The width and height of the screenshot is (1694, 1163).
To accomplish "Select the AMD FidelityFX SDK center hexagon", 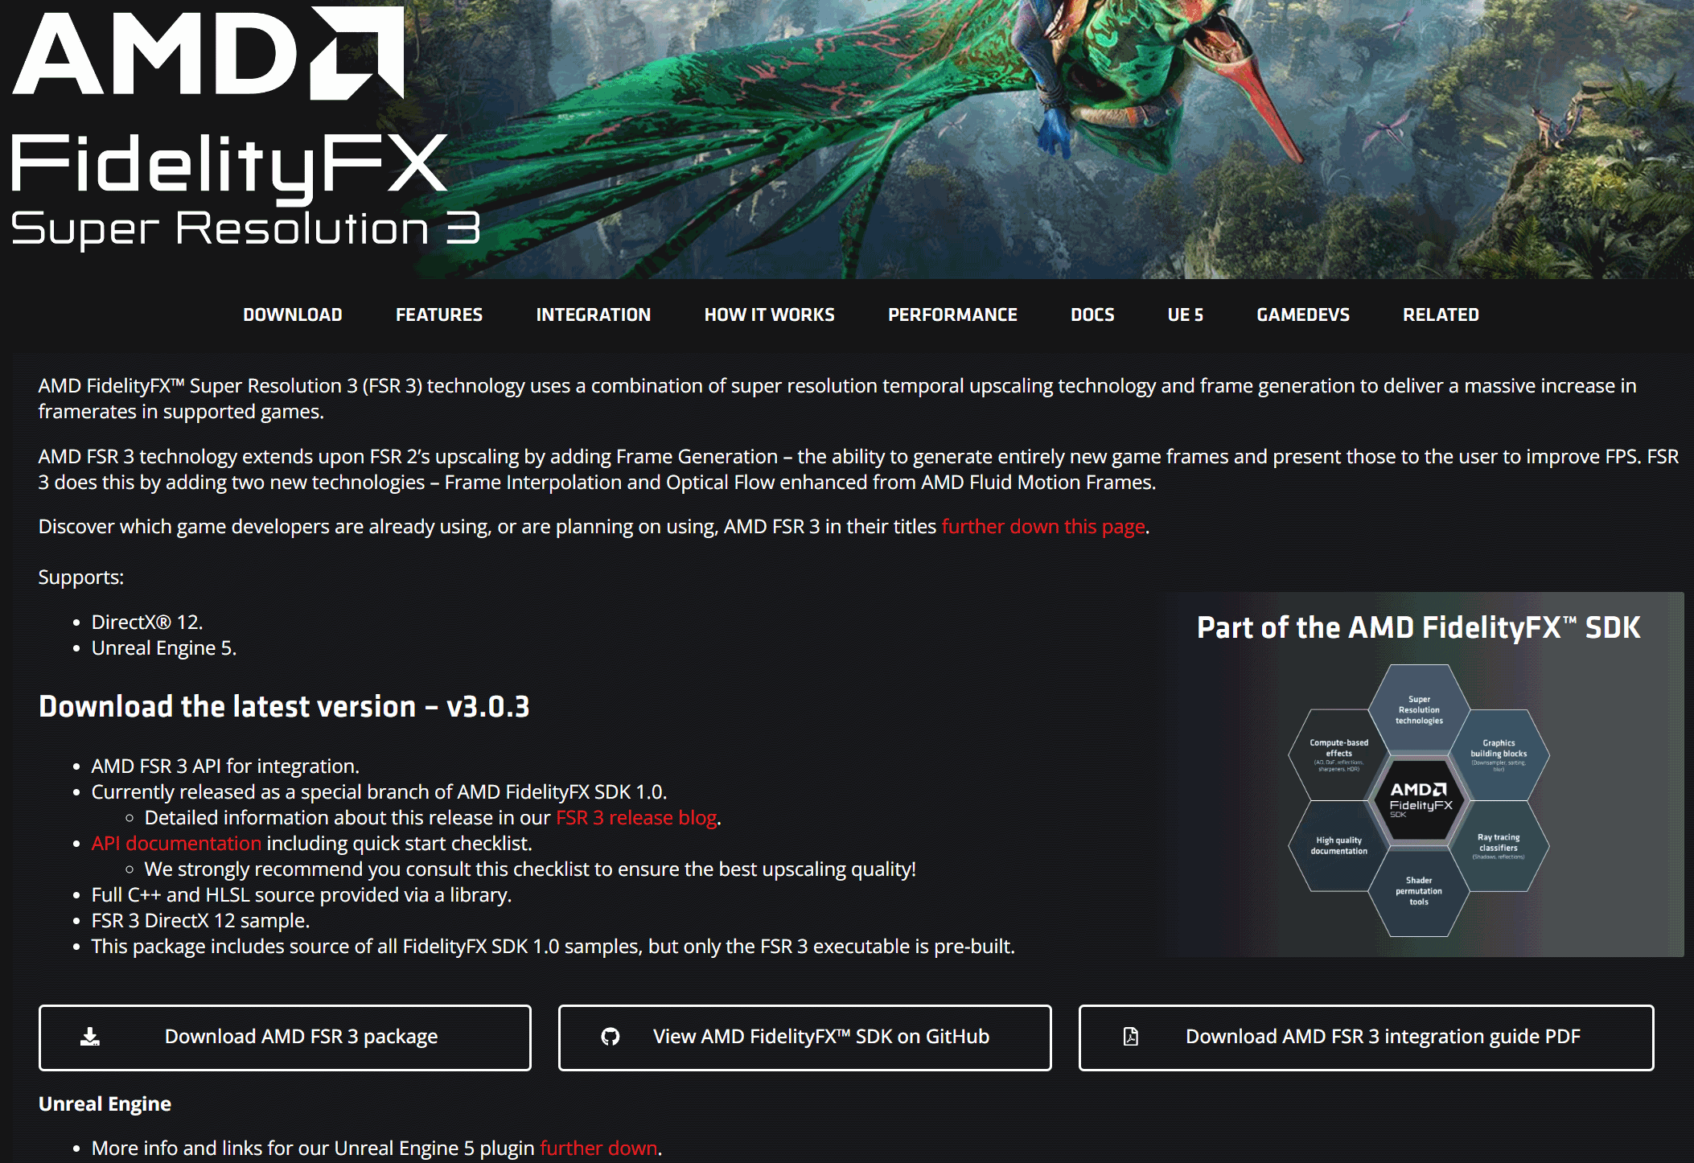I will [1421, 800].
